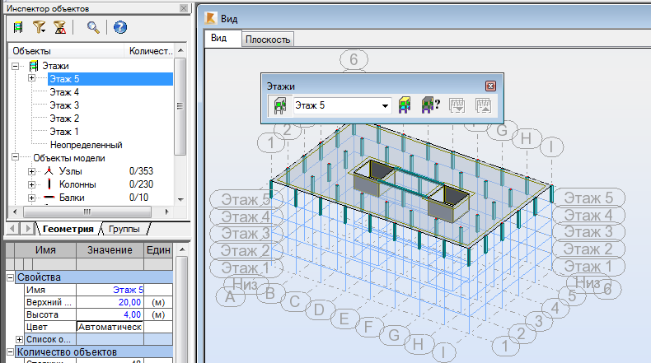Click the Узлы node icon
The image size is (651, 363).
(49, 171)
